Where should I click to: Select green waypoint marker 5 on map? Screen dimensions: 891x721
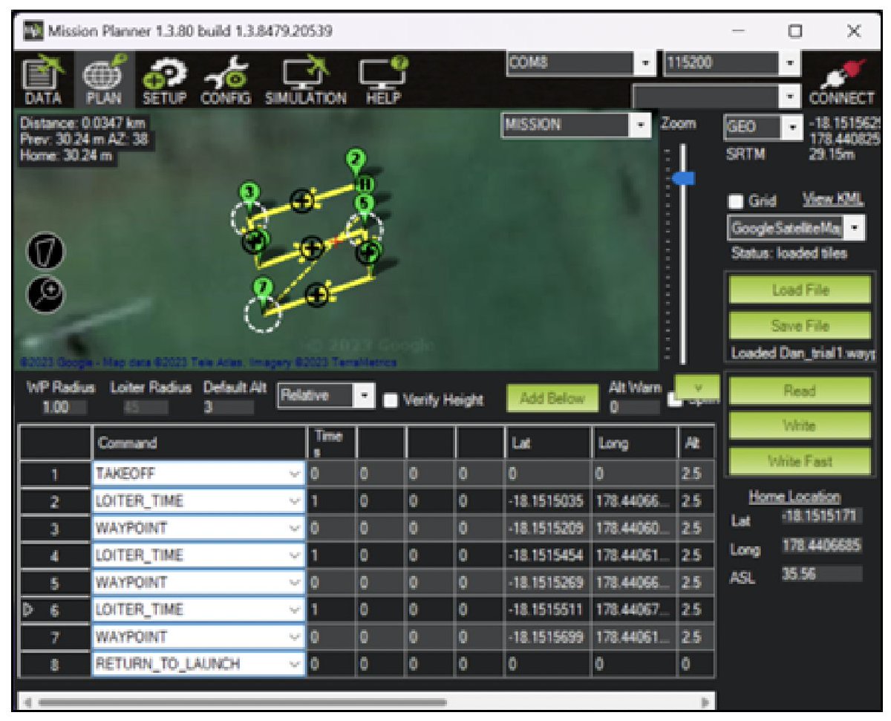coord(363,204)
